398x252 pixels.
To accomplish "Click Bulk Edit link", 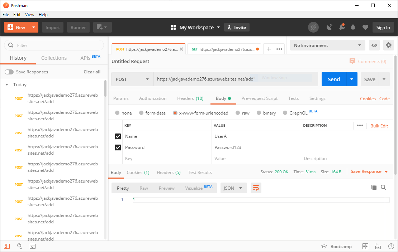I will [x=379, y=126].
